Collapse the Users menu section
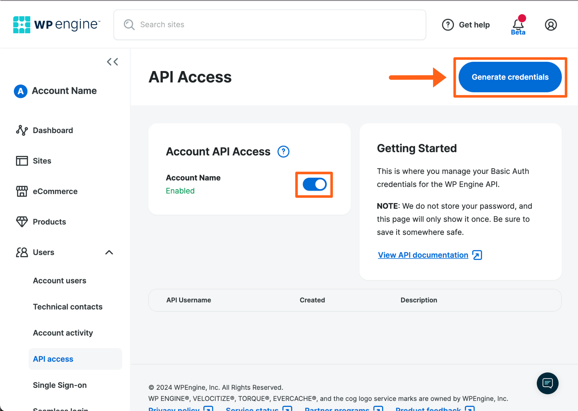 [109, 252]
